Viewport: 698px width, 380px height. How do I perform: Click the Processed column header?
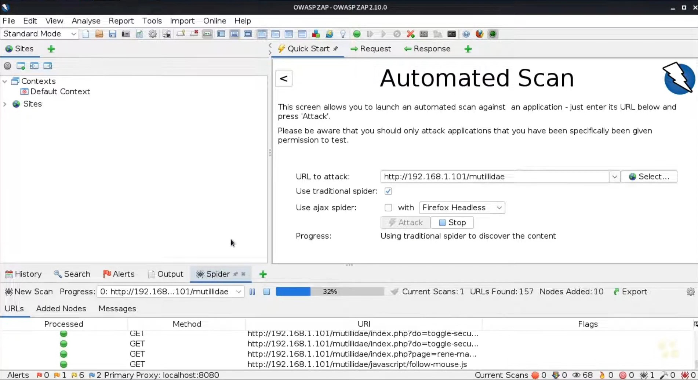point(63,324)
